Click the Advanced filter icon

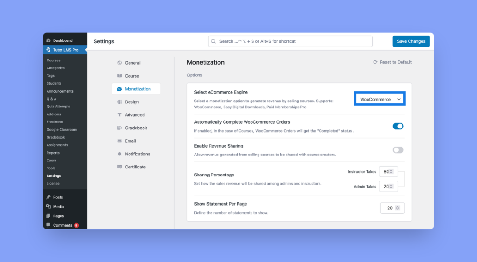pos(120,115)
